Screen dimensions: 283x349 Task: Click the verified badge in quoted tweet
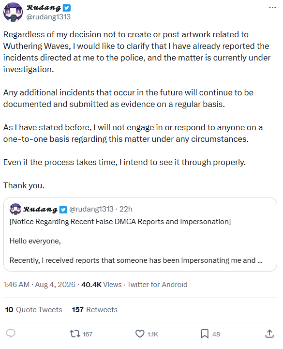[x=63, y=210]
